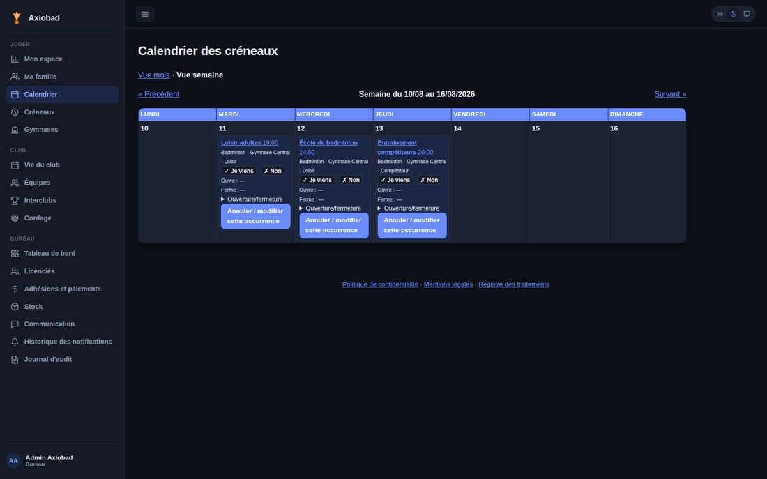The width and height of the screenshot is (767, 479).
Task: Click the Interclubs trophy icon
Action: pyautogui.click(x=15, y=200)
